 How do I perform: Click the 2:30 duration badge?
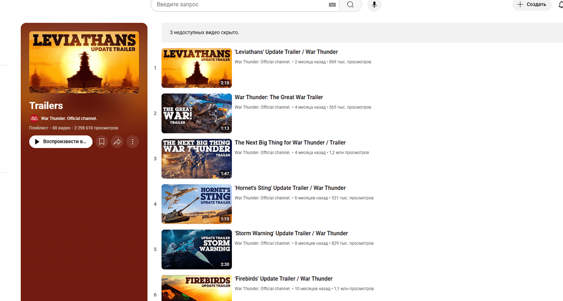[x=225, y=264]
